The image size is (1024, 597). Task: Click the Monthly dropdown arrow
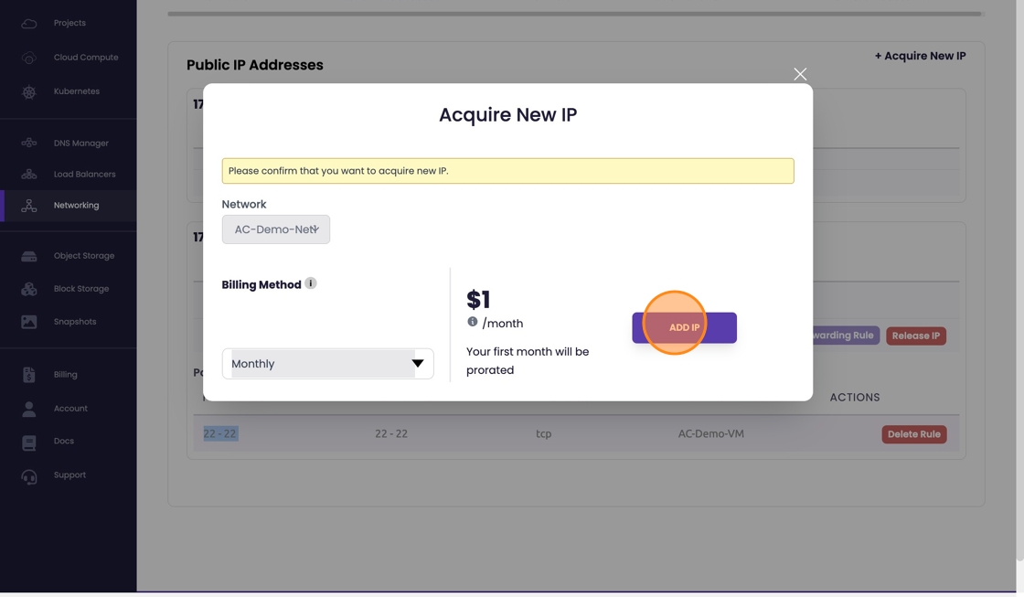pyautogui.click(x=418, y=364)
